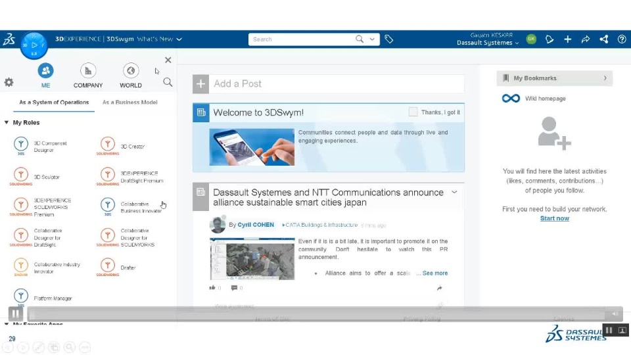Viewport: 631px width, 355px height.
Task: Open CATIA Buildings & Infrastructure community link
Action: pos(321,225)
